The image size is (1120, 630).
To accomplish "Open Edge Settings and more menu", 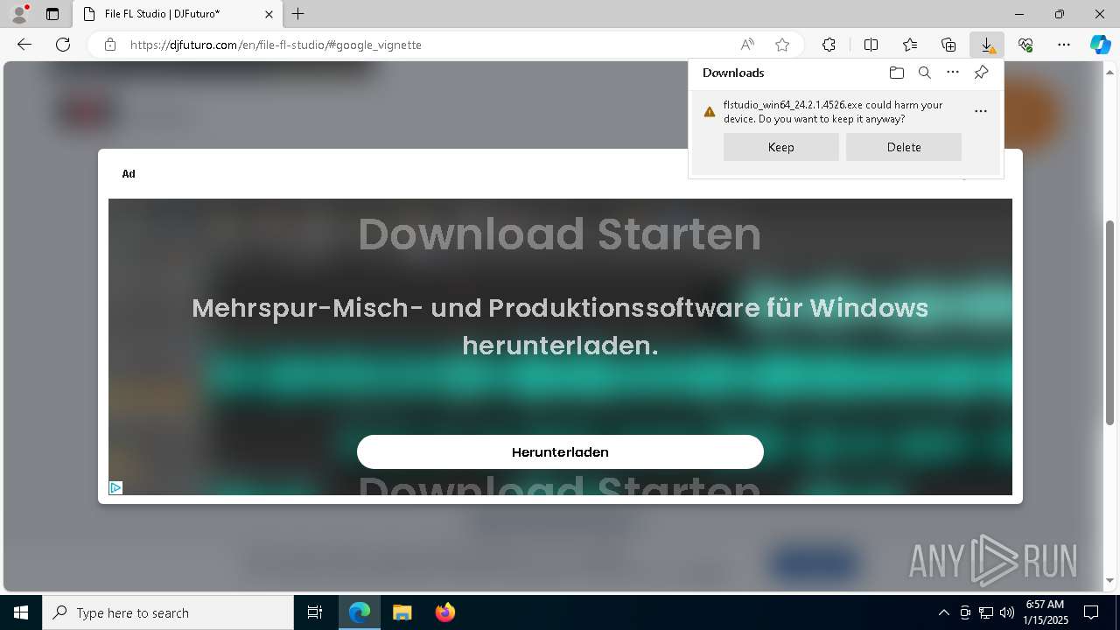I will tap(1064, 45).
